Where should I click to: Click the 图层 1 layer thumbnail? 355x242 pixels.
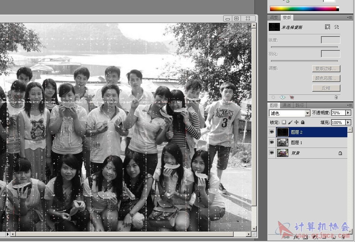283,142
